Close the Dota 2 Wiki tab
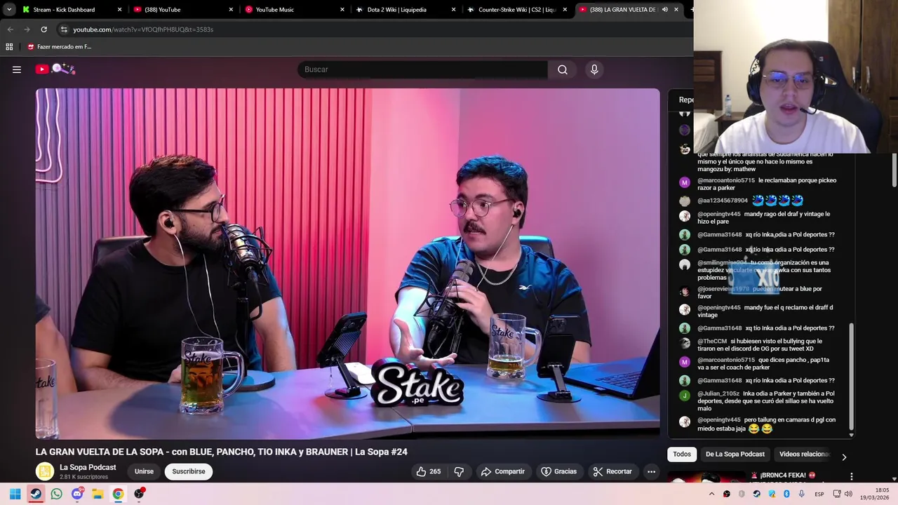The image size is (898, 505). coord(453,10)
